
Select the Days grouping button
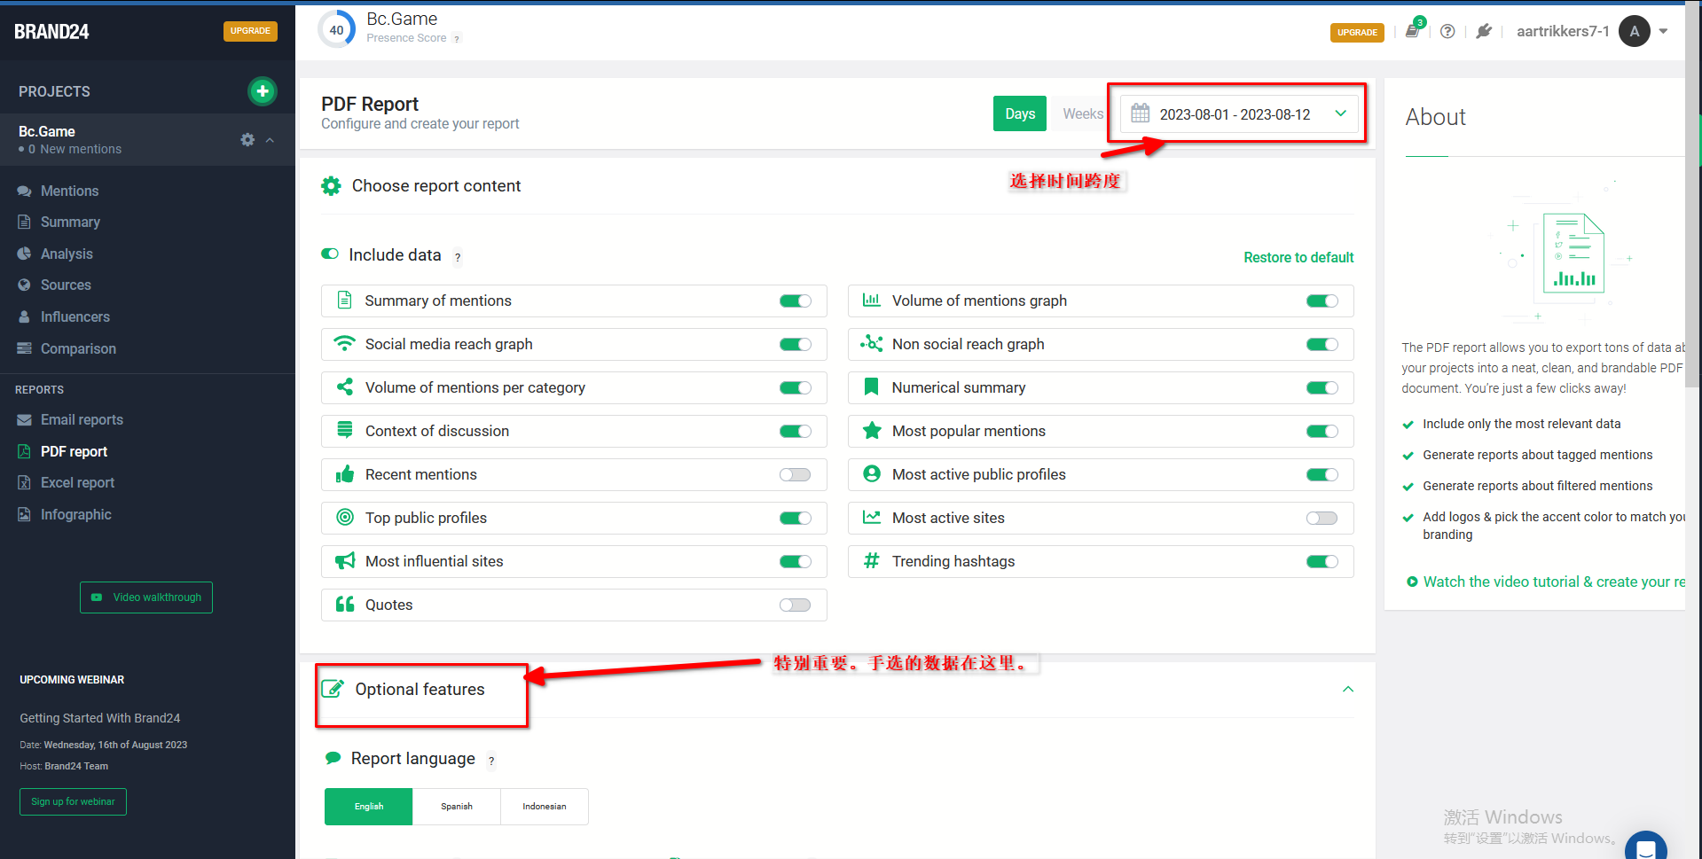[x=1020, y=113]
